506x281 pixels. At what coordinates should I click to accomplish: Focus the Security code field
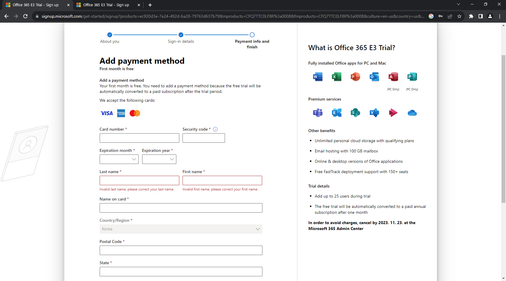click(x=204, y=138)
